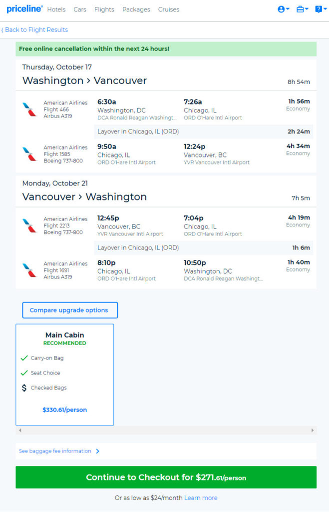Click the Checked Bags dollar sign icon

point(24,387)
